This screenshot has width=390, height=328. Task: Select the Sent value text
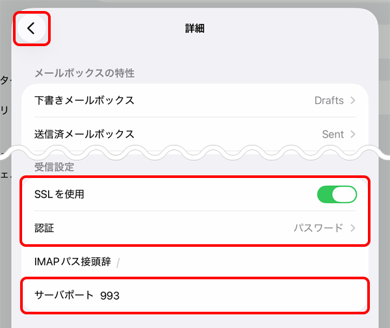point(333,134)
